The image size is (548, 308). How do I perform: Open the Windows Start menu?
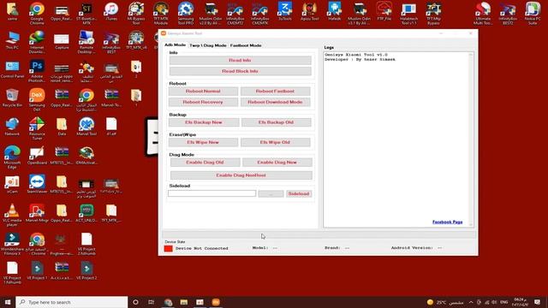pyautogui.click(x=8, y=302)
